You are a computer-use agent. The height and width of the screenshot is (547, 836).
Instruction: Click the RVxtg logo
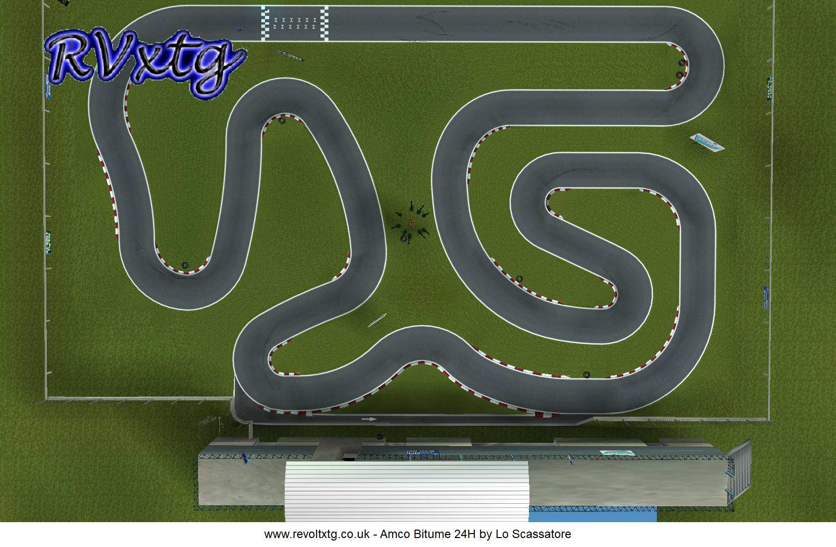tap(145, 64)
